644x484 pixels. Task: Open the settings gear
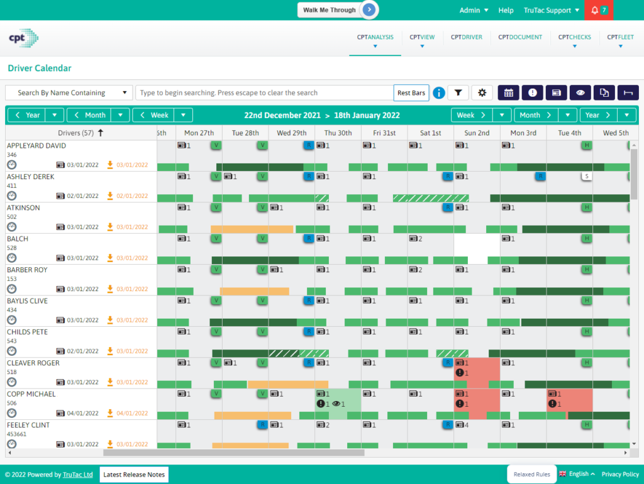[482, 92]
